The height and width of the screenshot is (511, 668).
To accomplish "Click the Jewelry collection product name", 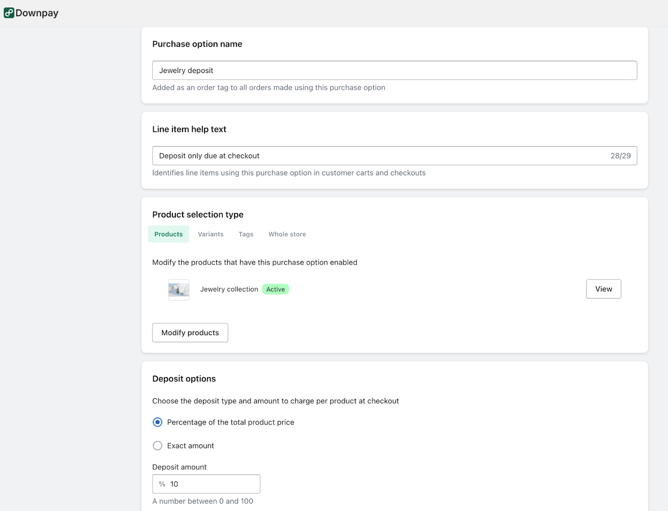I will click(229, 289).
